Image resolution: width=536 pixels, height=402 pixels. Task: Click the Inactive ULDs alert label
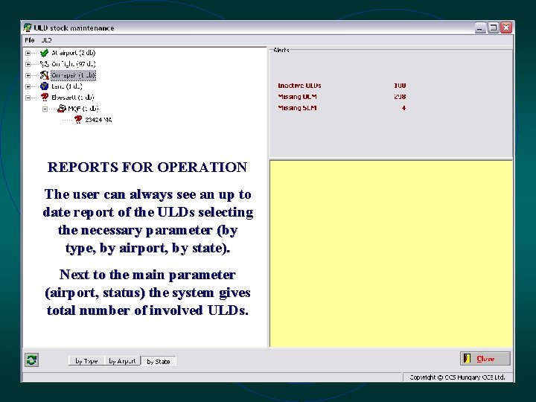click(299, 86)
